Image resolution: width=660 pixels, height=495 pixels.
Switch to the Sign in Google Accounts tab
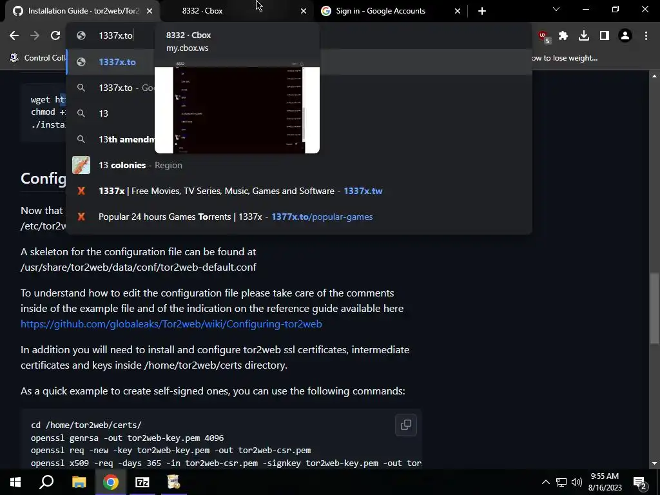click(x=391, y=11)
